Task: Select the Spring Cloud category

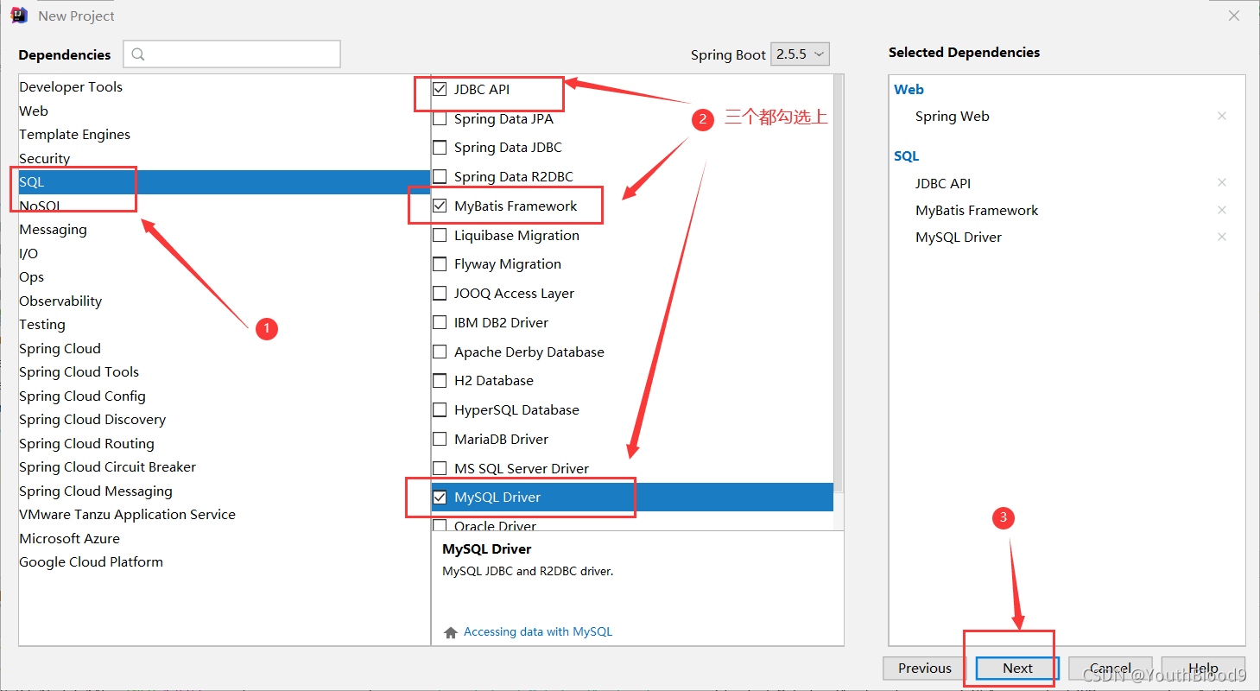Action: pos(225,348)
